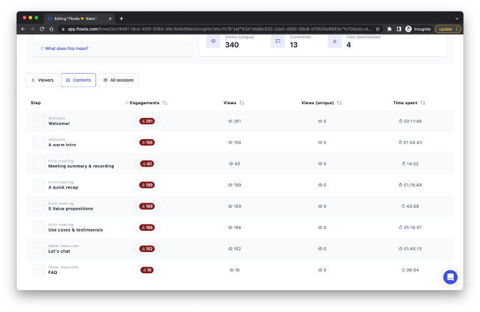
Task: Click the 16 engagements badge for FAQ
Action: [147, 270]
